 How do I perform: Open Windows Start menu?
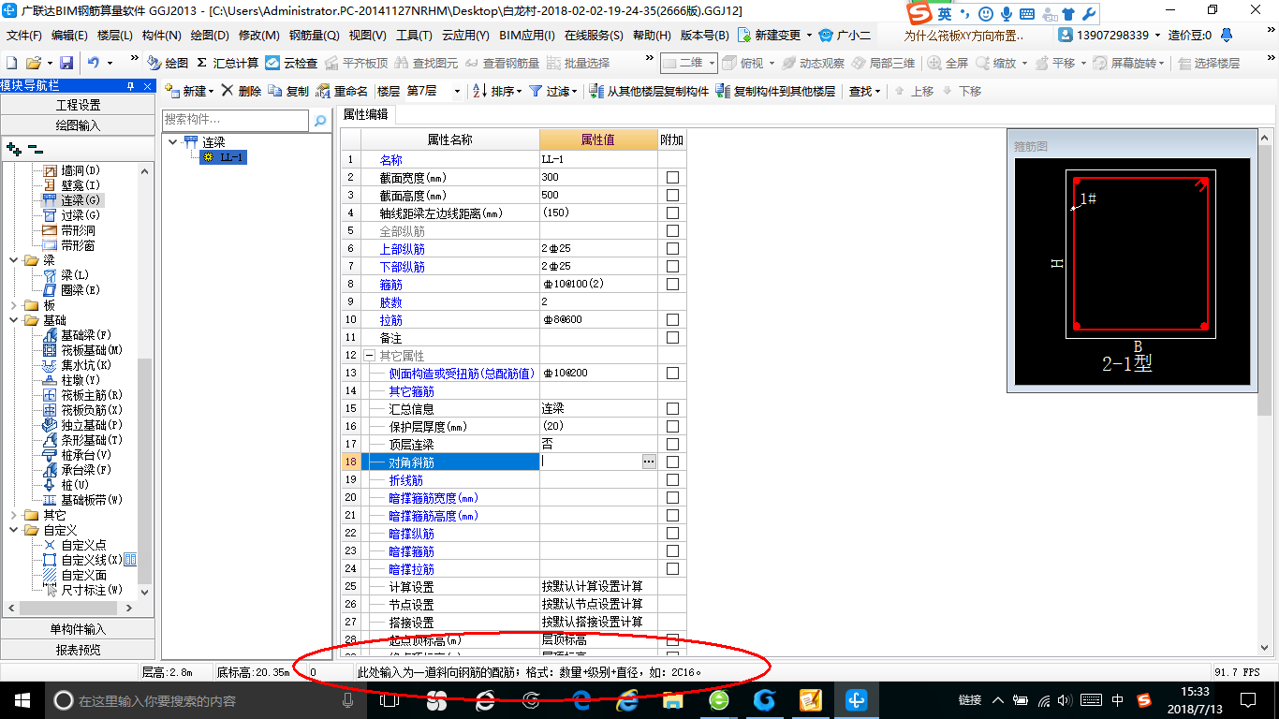(x=21, y=700)
